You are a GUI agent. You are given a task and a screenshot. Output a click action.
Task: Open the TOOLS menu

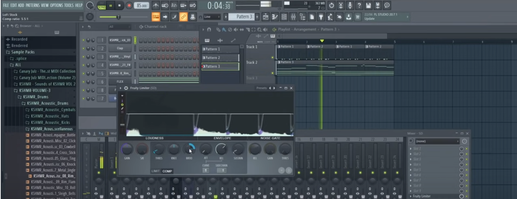point(69,5)
